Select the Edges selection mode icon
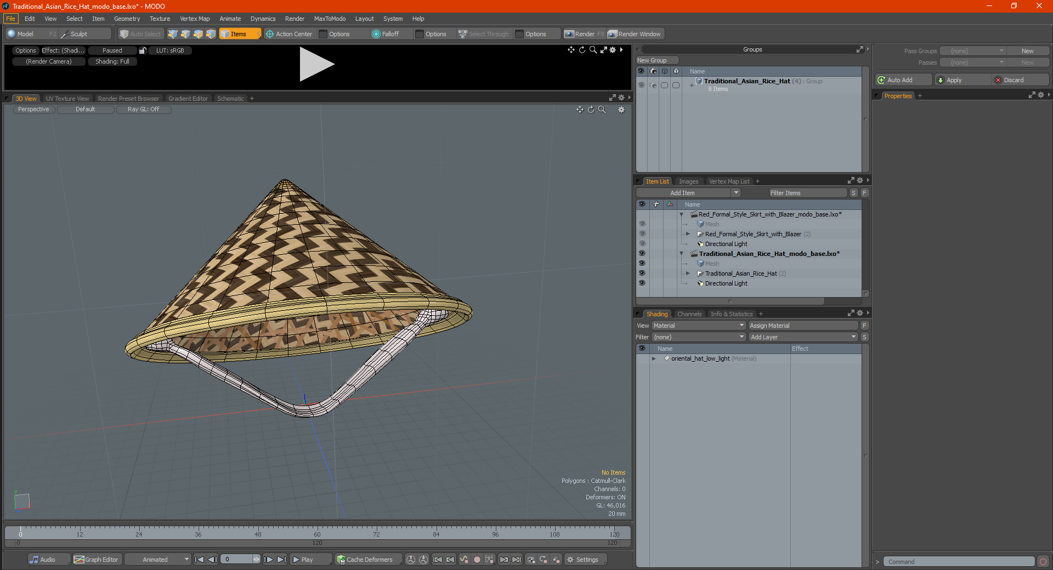Screen dimensions: 1053x570 pyautogui.click(x=185, y=34)
